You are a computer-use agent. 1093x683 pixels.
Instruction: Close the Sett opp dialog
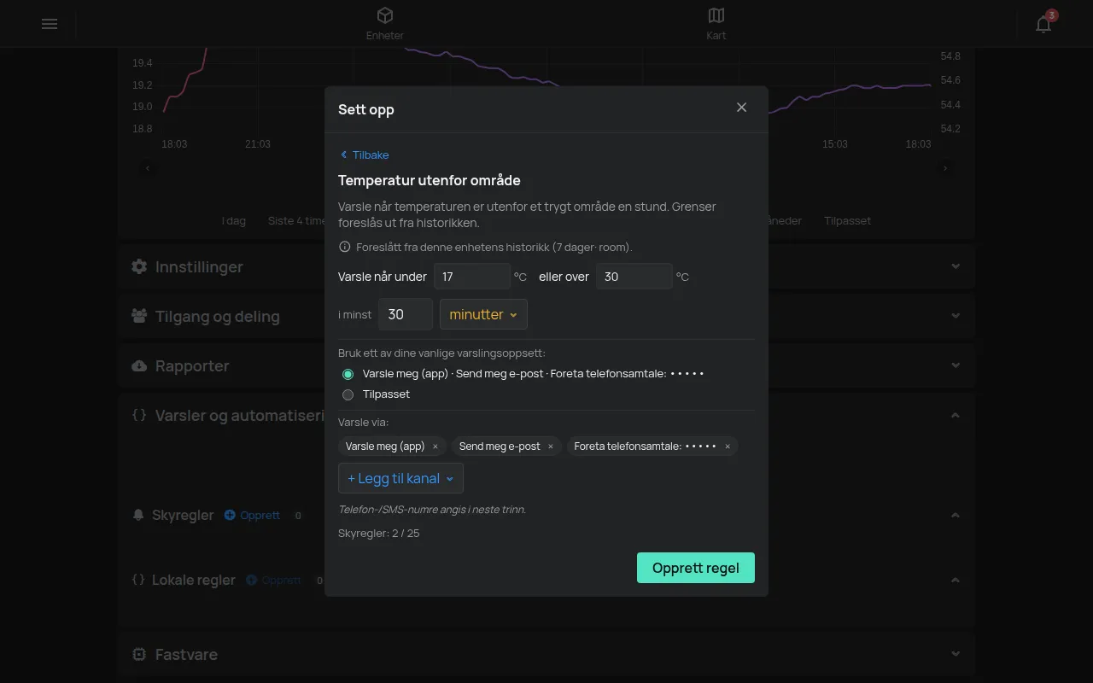[x=741, y=108]
